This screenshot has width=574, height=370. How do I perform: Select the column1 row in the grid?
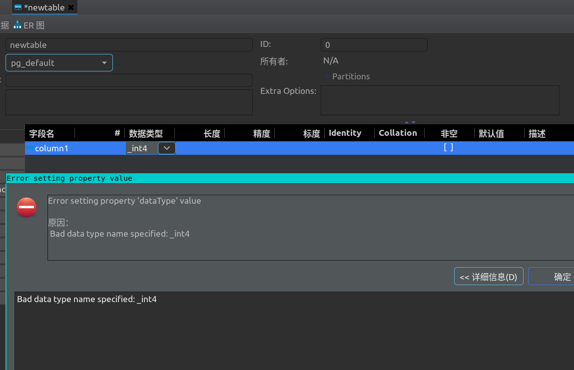pyautogui.click(x=75, y=148)
